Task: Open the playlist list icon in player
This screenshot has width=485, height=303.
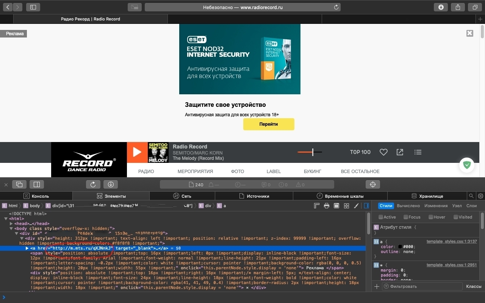Action: tap(418, 152)
